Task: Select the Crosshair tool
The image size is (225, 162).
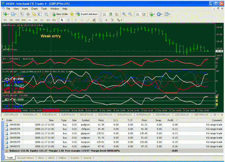Action: pos(68,20)
